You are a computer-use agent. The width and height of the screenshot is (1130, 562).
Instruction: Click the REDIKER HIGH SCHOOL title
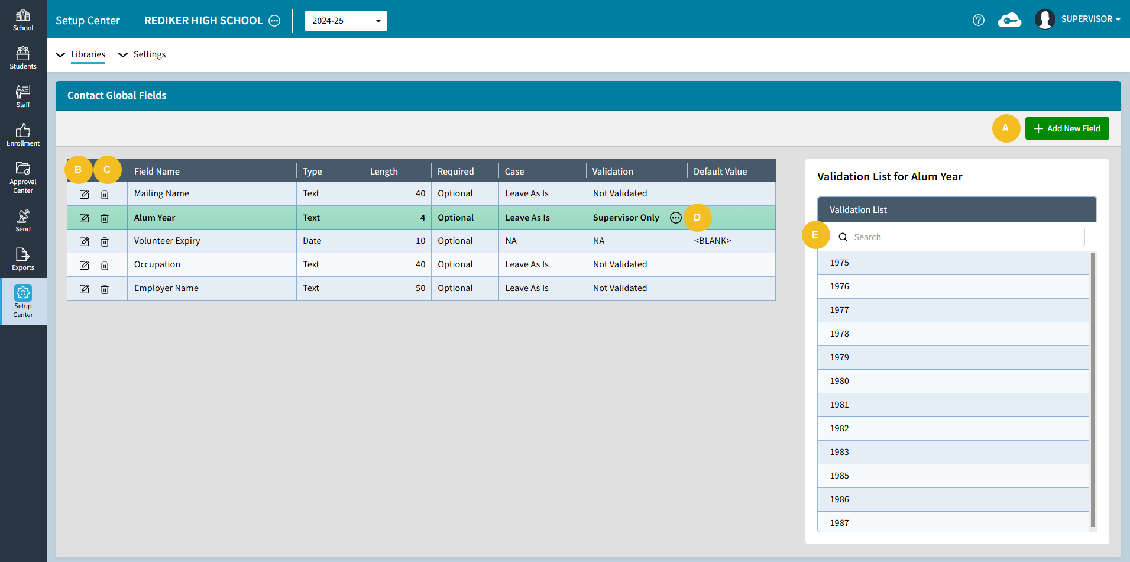(x=203, y=21)
